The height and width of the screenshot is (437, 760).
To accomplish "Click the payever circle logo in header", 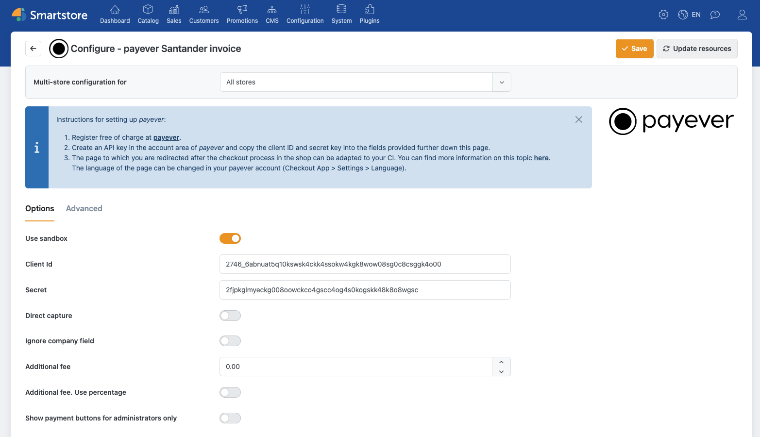I will (x=59, y=49).
